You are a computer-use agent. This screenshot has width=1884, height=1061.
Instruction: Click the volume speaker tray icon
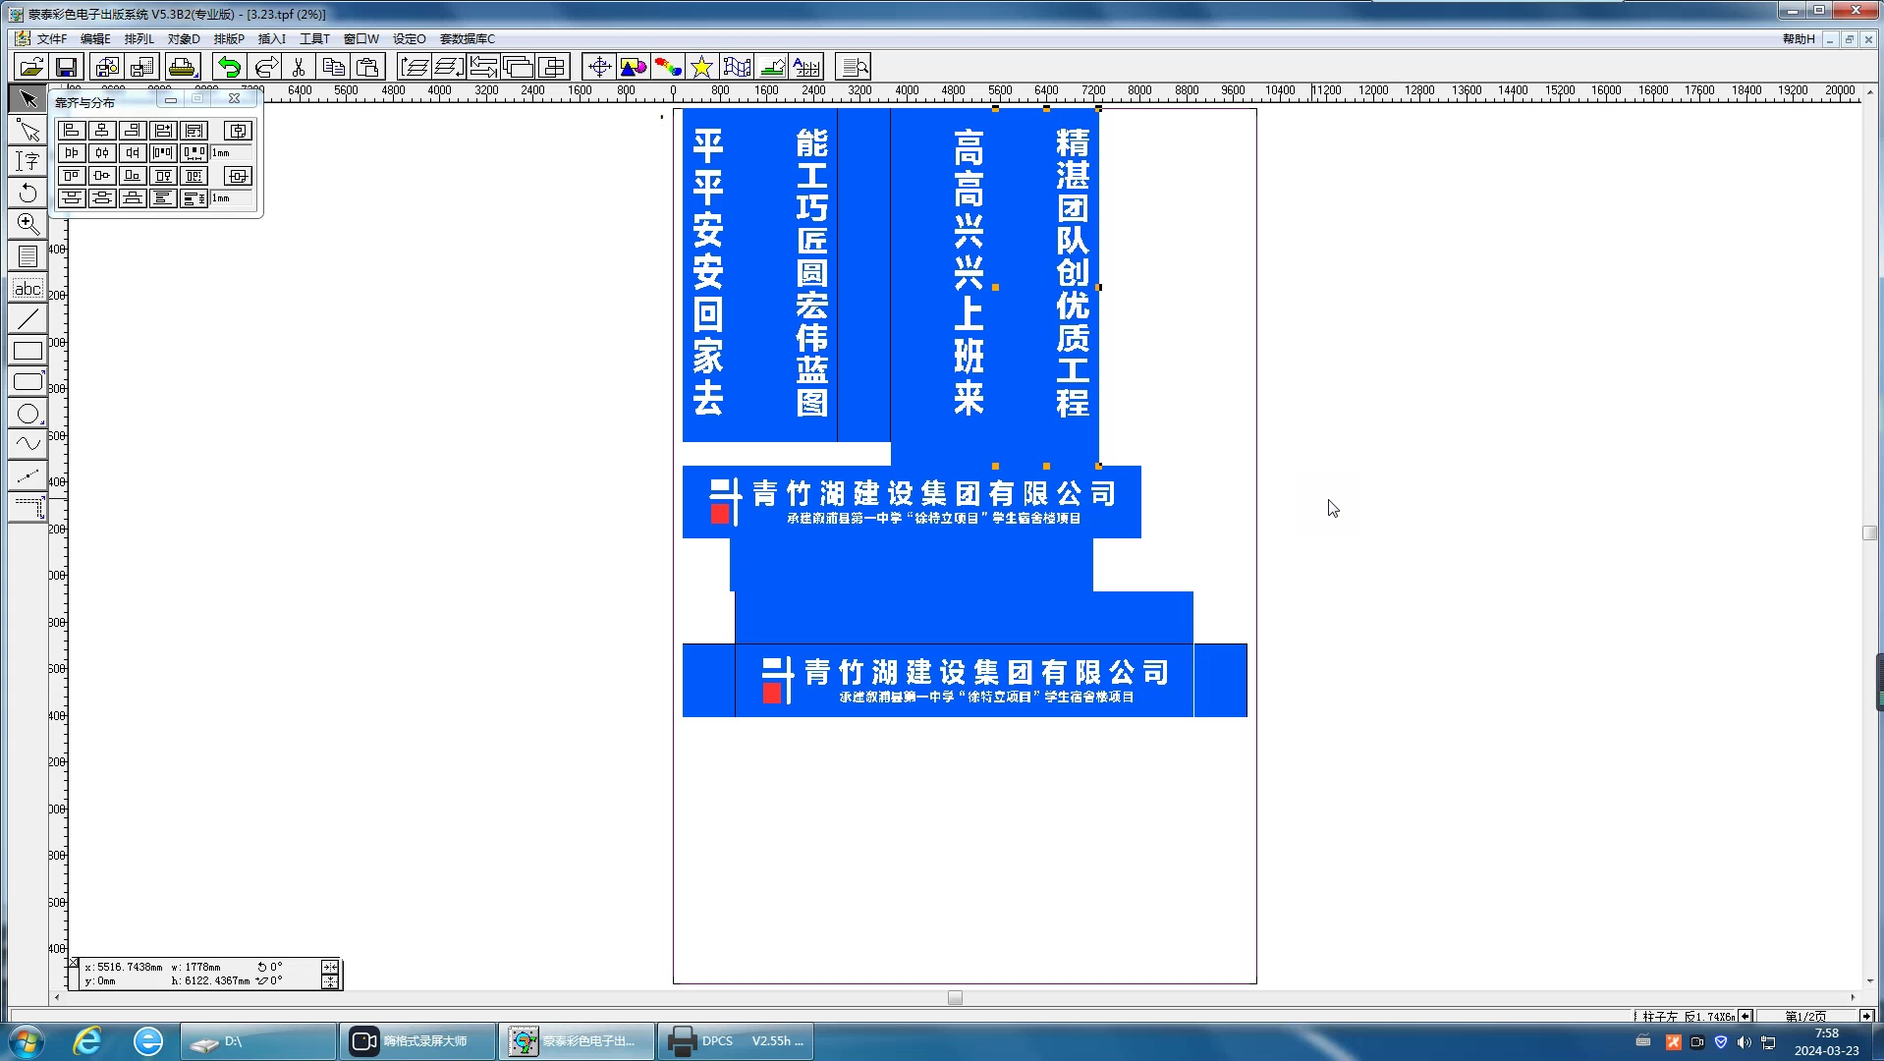click(1745, 1042)
